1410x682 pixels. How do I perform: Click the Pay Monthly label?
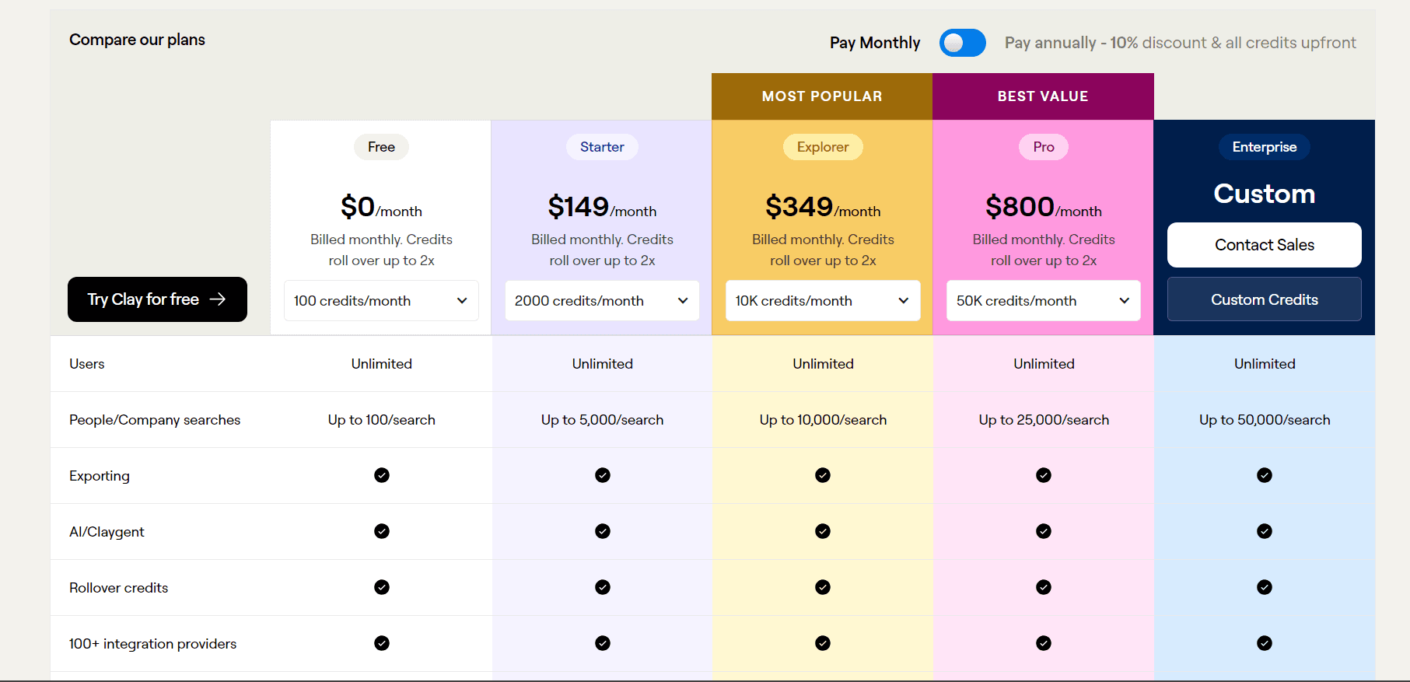click(875, 43)
